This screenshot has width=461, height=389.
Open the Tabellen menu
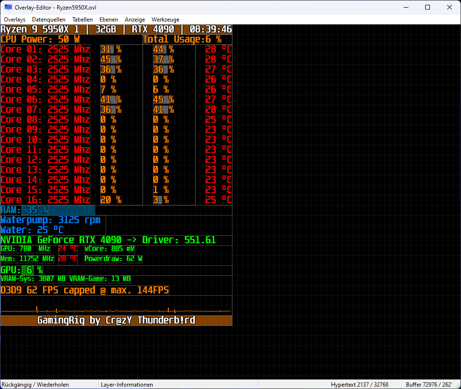click(x=82, y=20)
